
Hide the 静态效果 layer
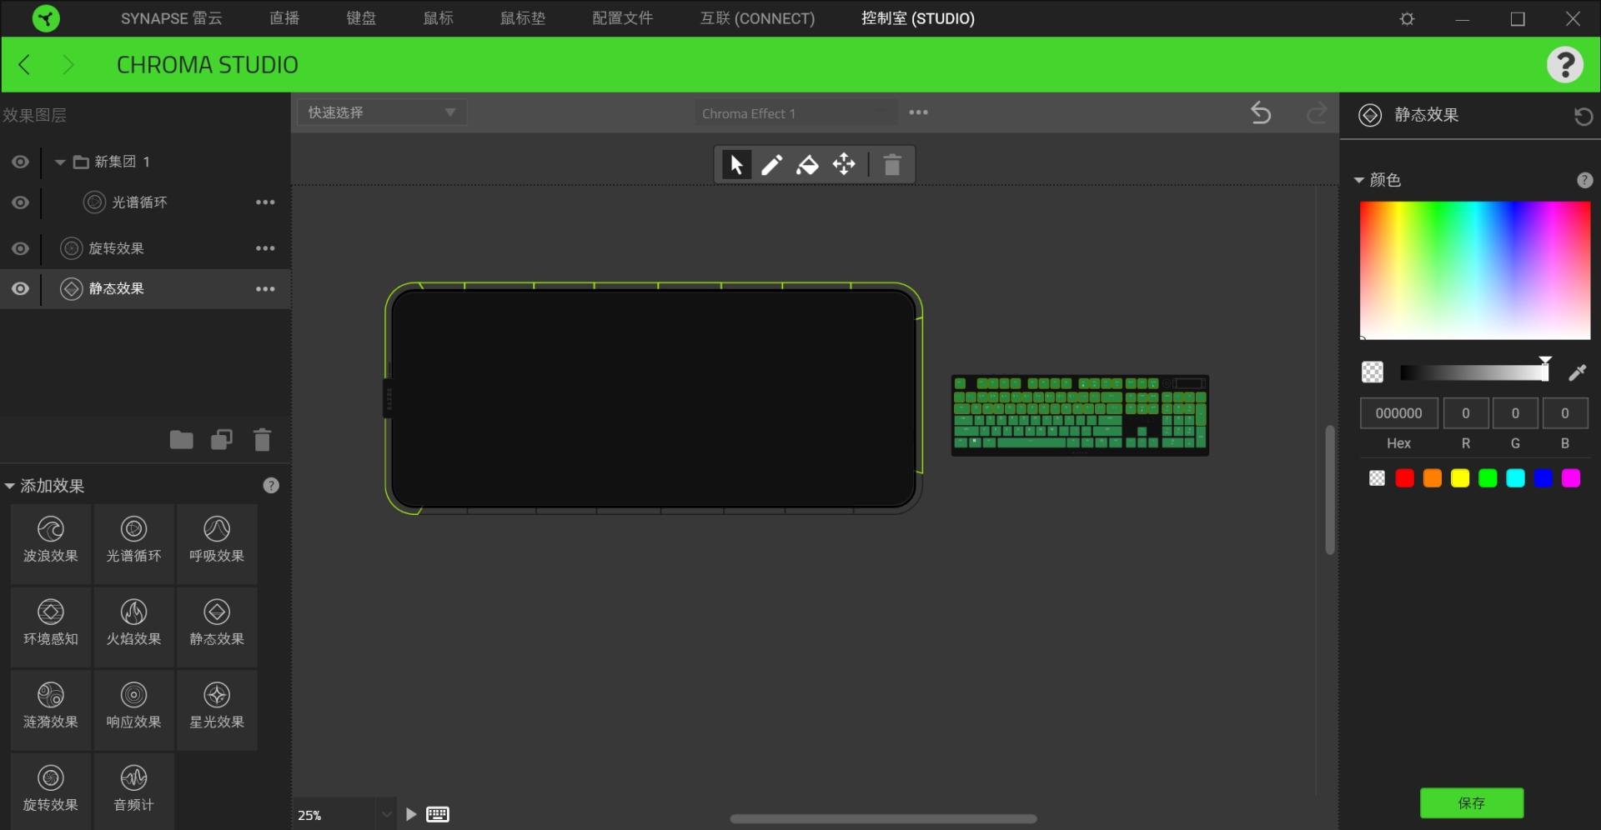pos(20,288)
